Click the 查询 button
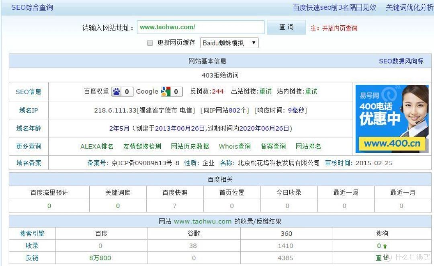 (x=286, y=27)
